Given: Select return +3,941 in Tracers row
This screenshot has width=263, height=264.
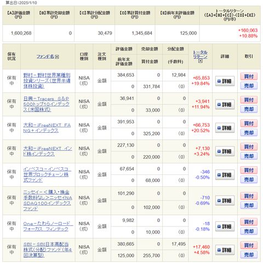Looking at the screenshot, I should 202,102.
